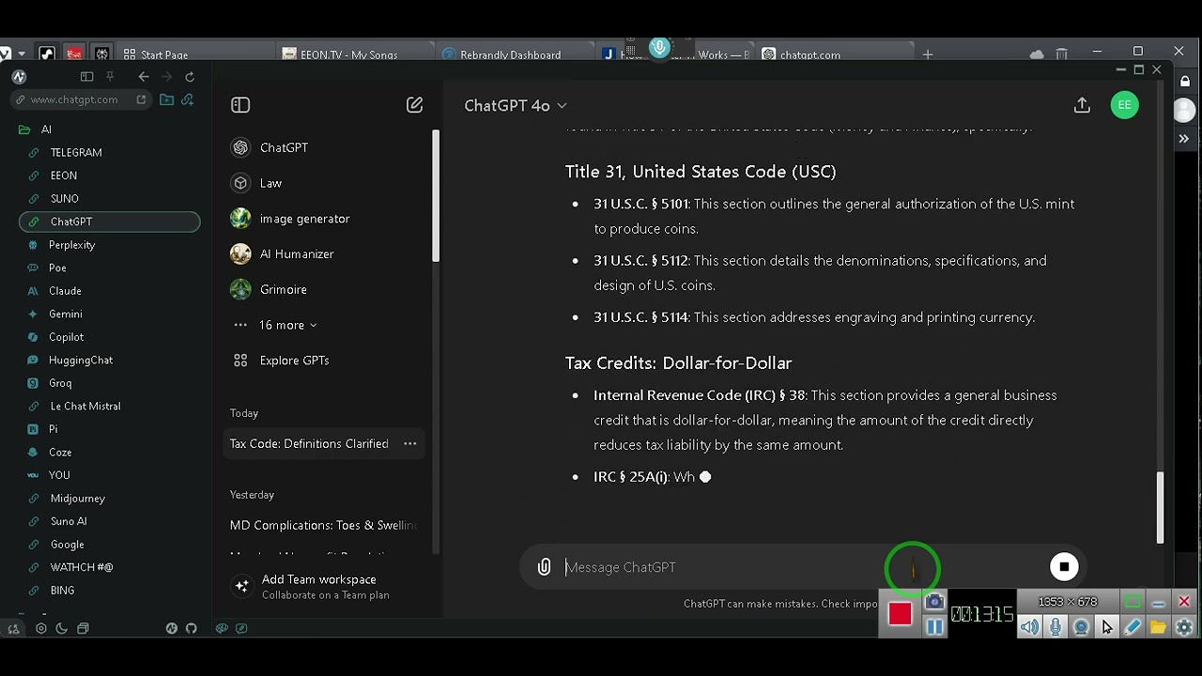Select ChatGPT in the AI bookmarks panel
Viewport: 1202px width, 676px height.
point(109,222)
